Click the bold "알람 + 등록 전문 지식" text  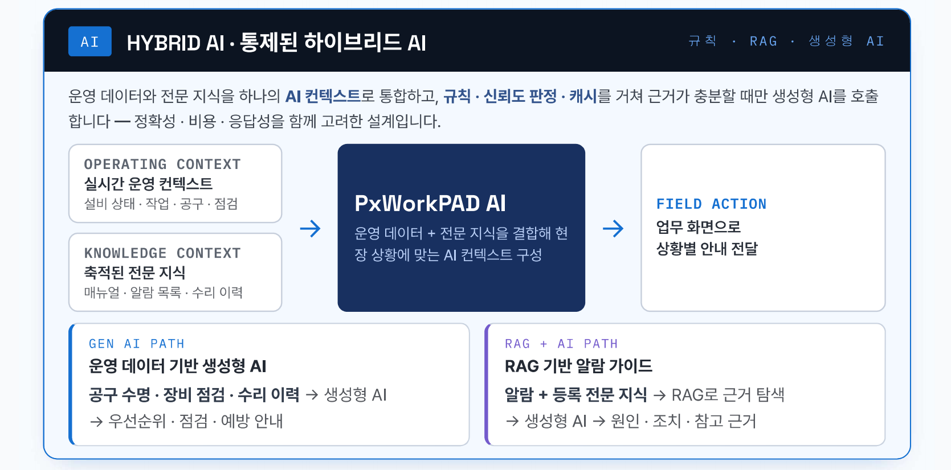pyautogui.click(x=576, y=394)
